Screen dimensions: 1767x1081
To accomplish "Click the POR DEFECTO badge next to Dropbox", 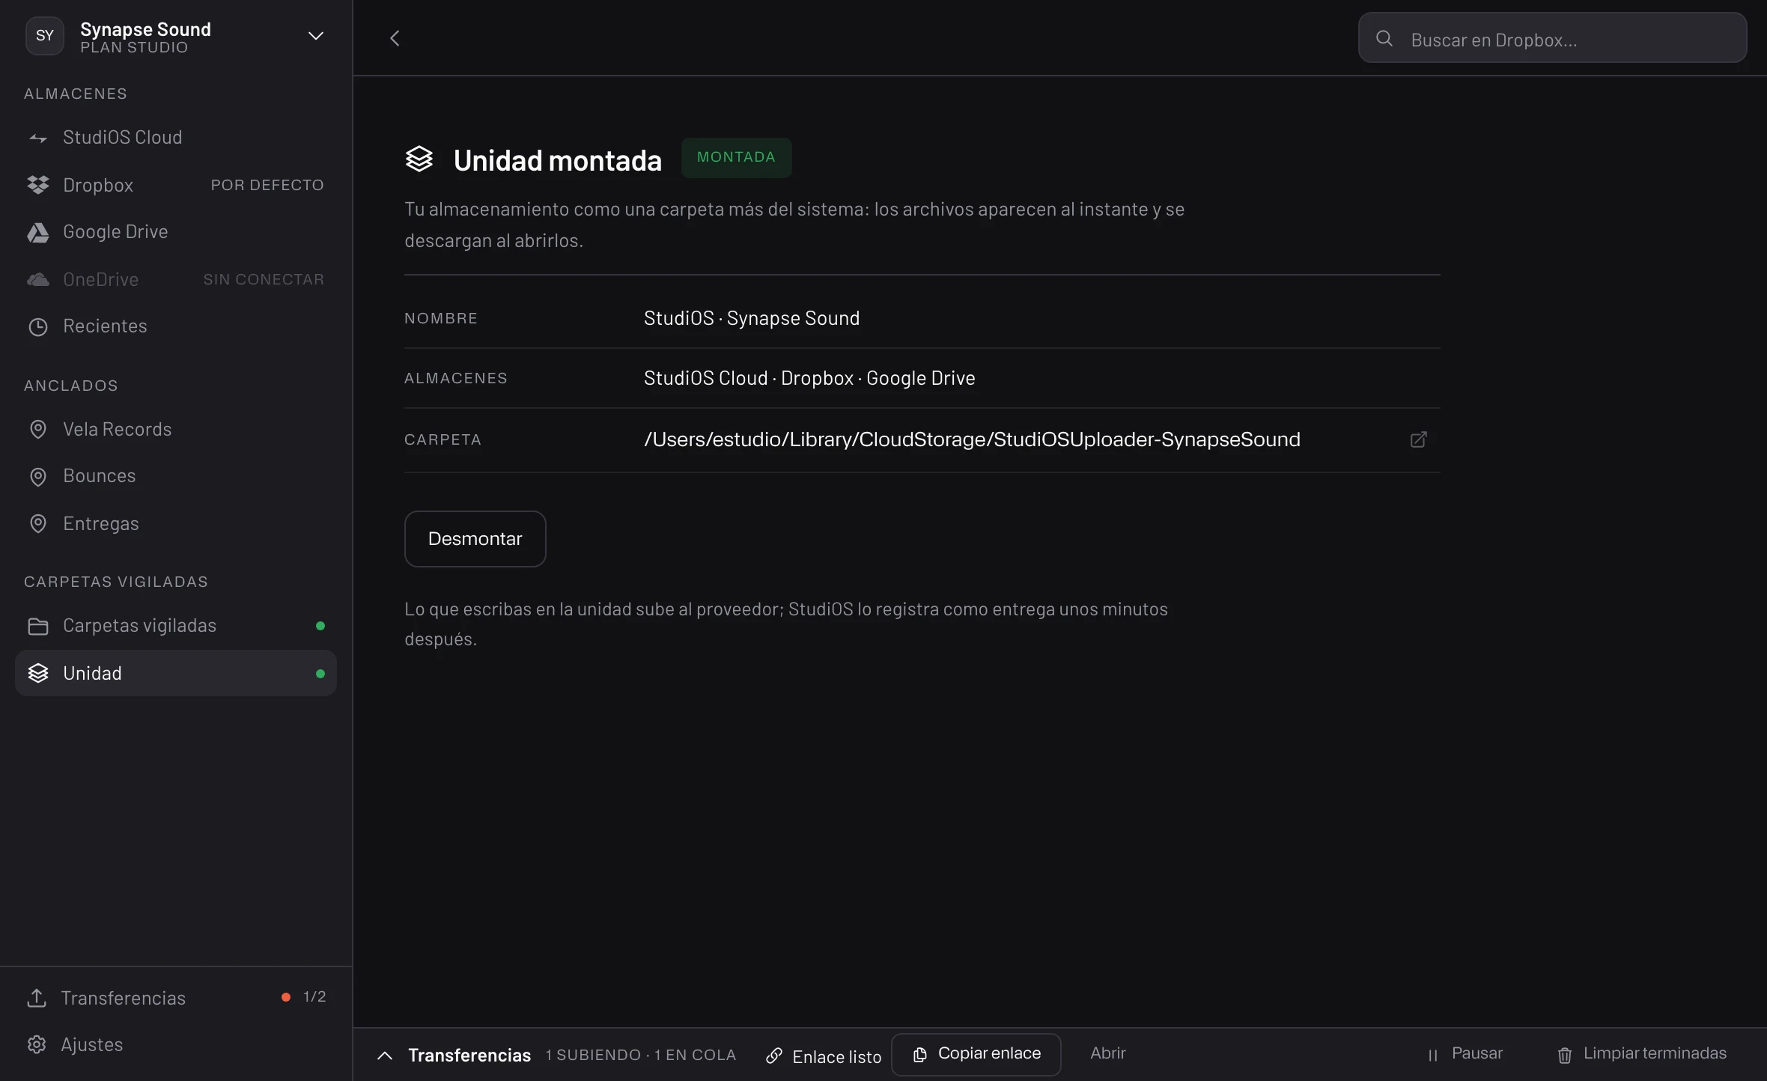I will [x=267, y=185].
